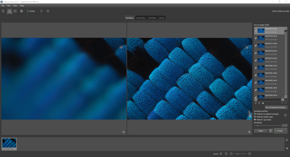
Task: Click the Render button in top toolbar
Action: pos(31,11)
